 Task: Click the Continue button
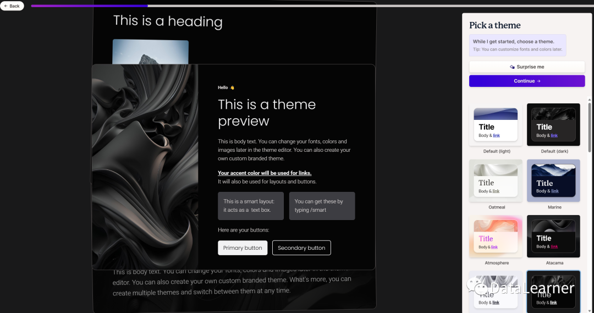pos(527,81)
